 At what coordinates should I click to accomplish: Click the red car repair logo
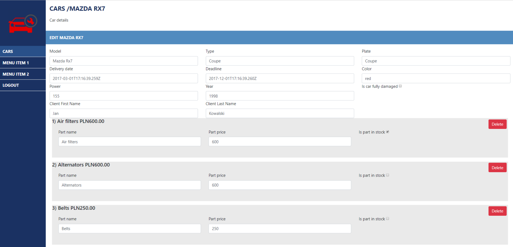pos(23,24)
